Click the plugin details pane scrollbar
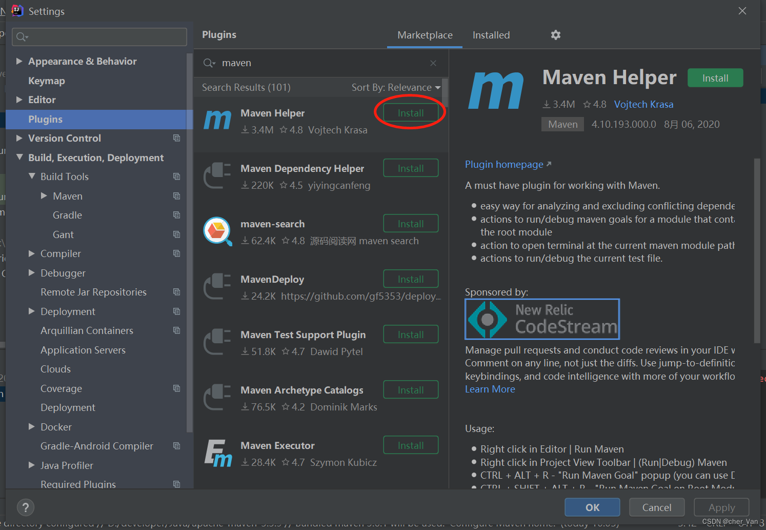766x530 pixels. click(757, 250)
